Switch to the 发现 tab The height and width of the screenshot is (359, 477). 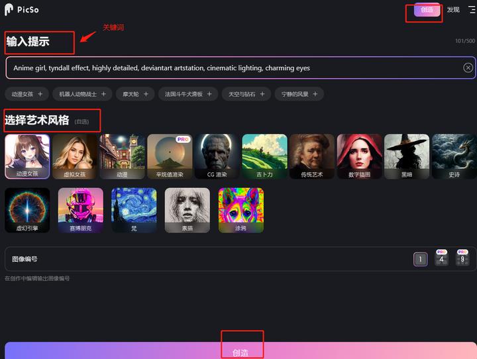pos(453,10)
